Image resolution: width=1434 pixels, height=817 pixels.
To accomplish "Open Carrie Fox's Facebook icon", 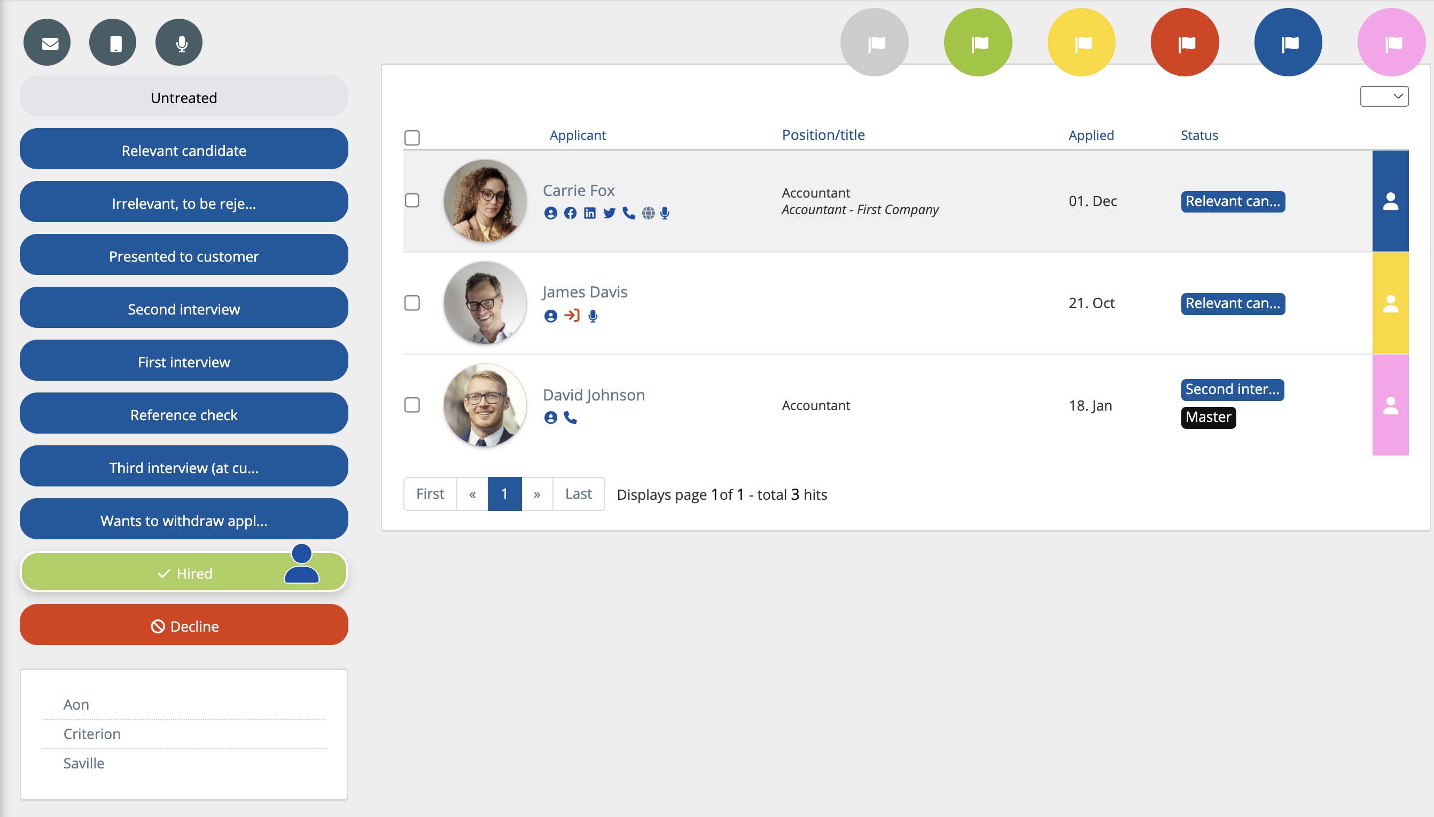I will coord(570,213).
